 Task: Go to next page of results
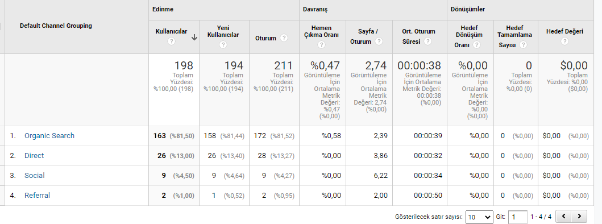coord(579,216)
